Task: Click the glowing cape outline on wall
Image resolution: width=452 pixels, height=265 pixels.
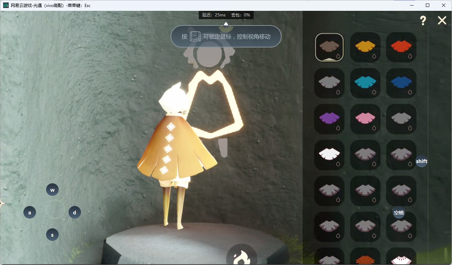Action: [217, 105]
